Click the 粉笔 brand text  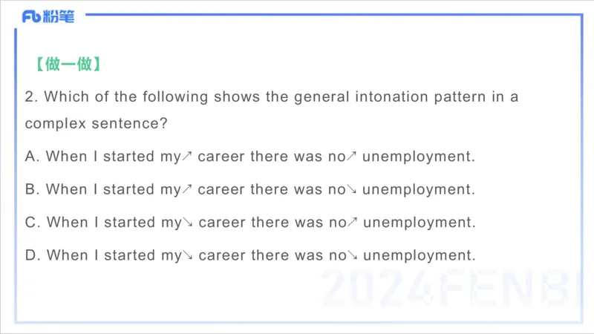(59, 16)
